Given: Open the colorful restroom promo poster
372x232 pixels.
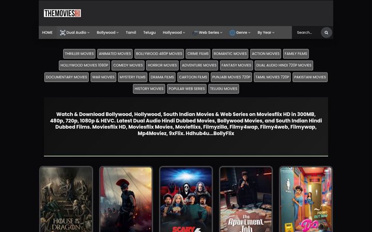Looking at the screenshot, I should coord(306,200).
